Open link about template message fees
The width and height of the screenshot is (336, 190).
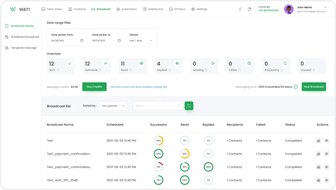click(138, 87)
